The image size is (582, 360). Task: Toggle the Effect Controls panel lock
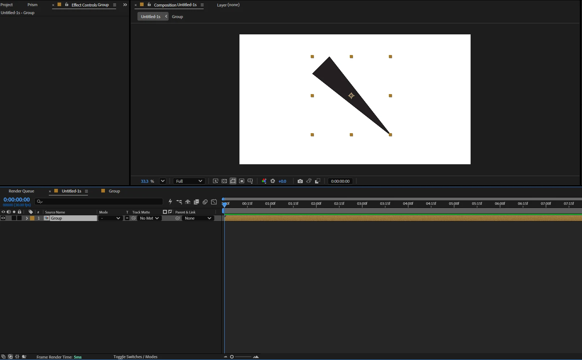coord(67,5)
